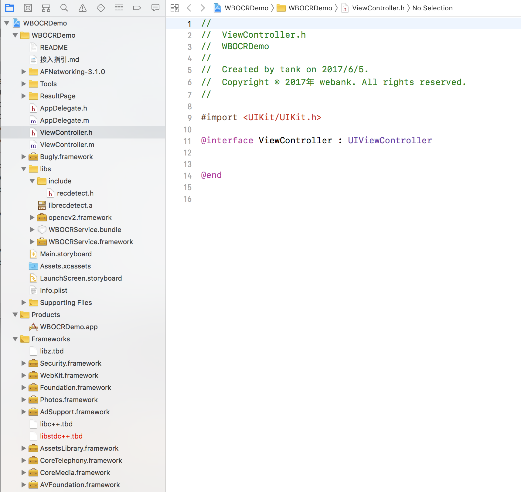This screenshot has height=492, width=521.
Task: Go forward in editor history
Action: [203, 8]
